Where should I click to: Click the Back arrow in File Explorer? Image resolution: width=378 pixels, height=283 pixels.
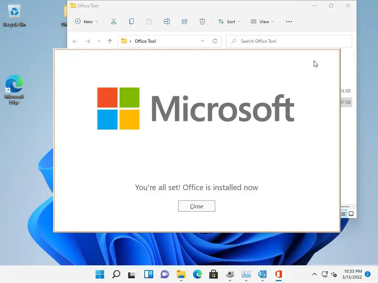click(x=75, y=41)
